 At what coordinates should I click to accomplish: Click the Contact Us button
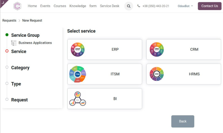209,6
